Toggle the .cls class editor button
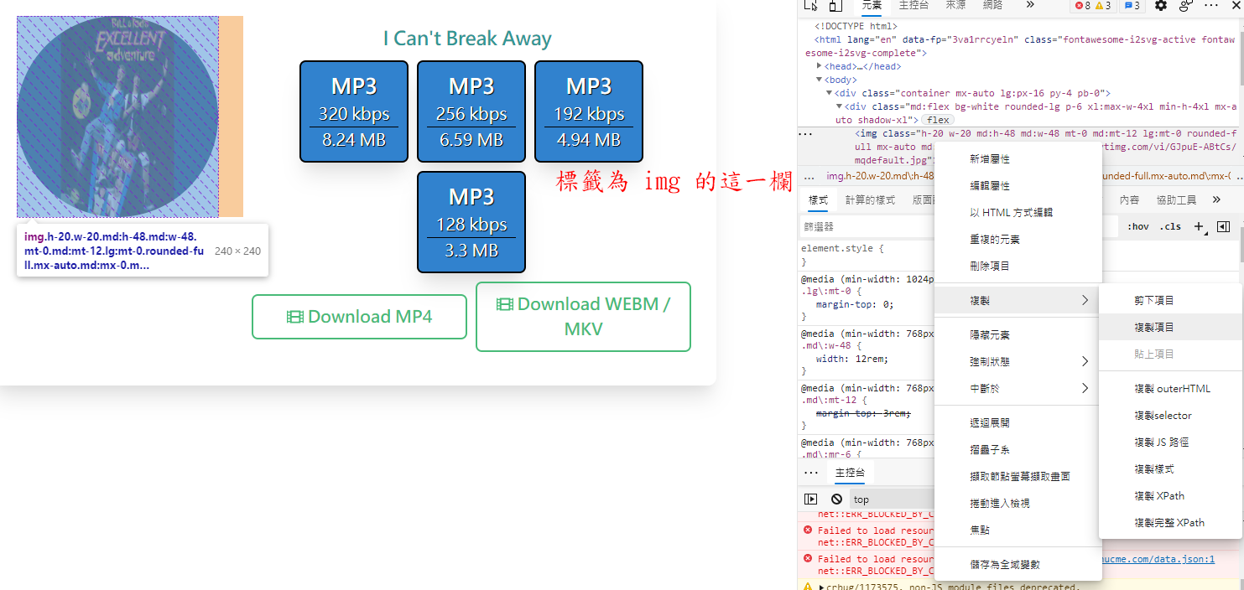 (x=1170, y=226)
